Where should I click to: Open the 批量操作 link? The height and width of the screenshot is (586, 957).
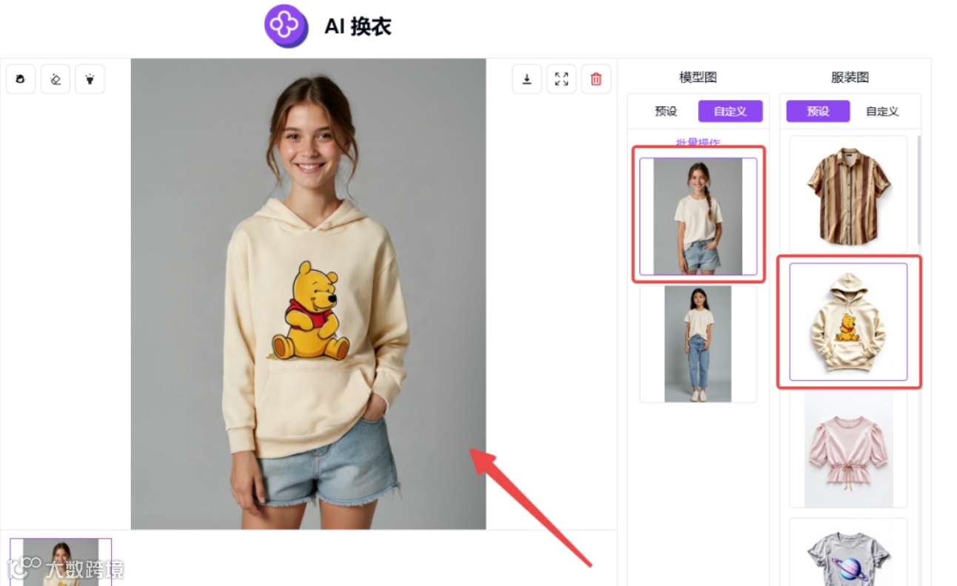pos(698,142)
